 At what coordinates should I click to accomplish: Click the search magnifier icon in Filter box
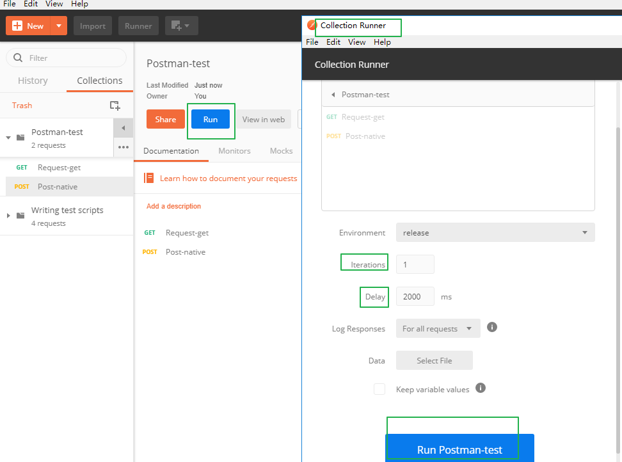(18, 58)
